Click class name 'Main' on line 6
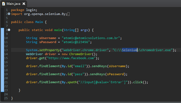The width and height of the screenshot is (181, 103). 39,22
